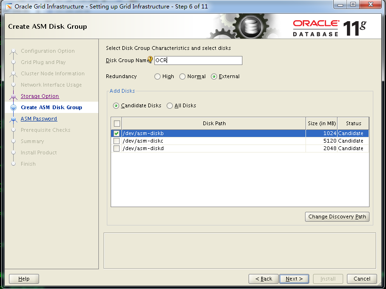Click the Cluster Node Information step
Viewport: 386px width, 289px height.
click(x=53, y=73)
